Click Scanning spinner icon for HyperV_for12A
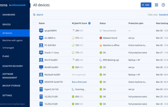Image resolution: width=168 pixels, height=107 pixels. pos(73,89)
